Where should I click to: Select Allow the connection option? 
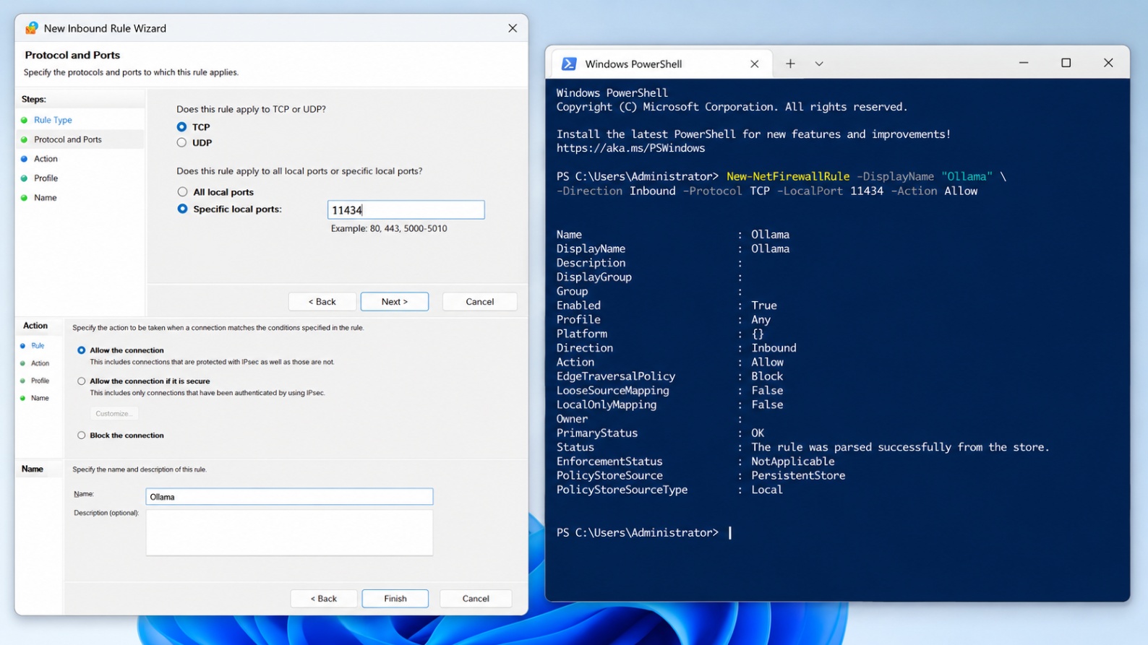tap(81, 350)
